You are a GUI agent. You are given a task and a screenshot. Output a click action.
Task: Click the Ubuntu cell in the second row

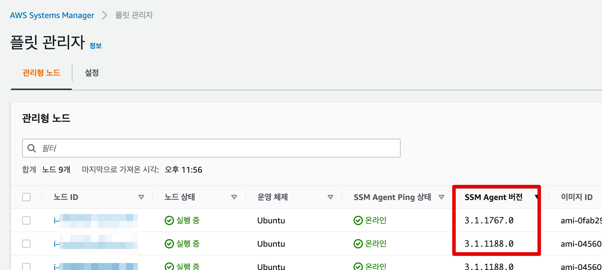[x=271, y=244]
